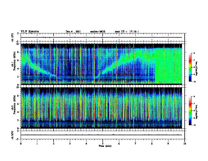Click time axis tick label "5"
Image resolution: width=208 pixels, height=161 pixels.
pyautogui.click(x=103, y=144)
